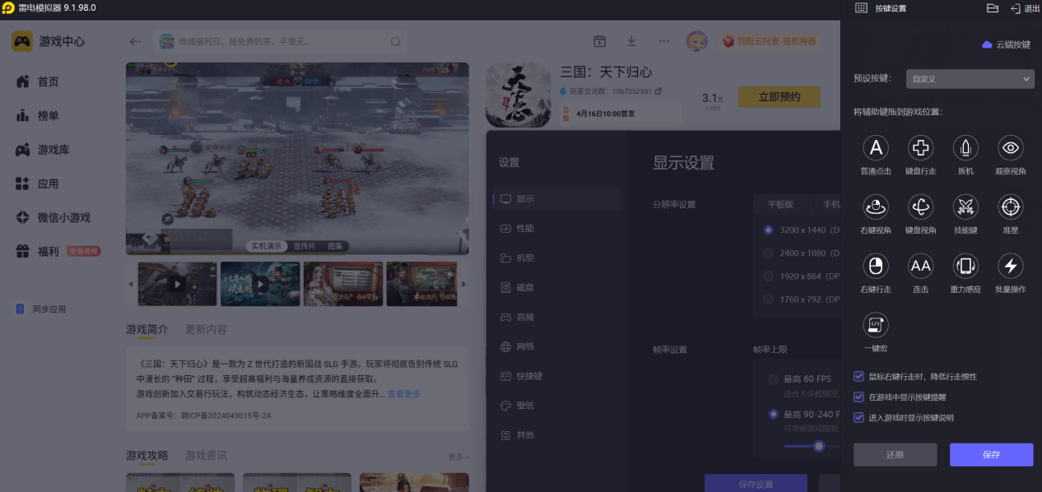Image resolution: width=1042 pixels, height=492 pixels.
Task: Click 立即预约 reserve now button
Action: (779, 97)
